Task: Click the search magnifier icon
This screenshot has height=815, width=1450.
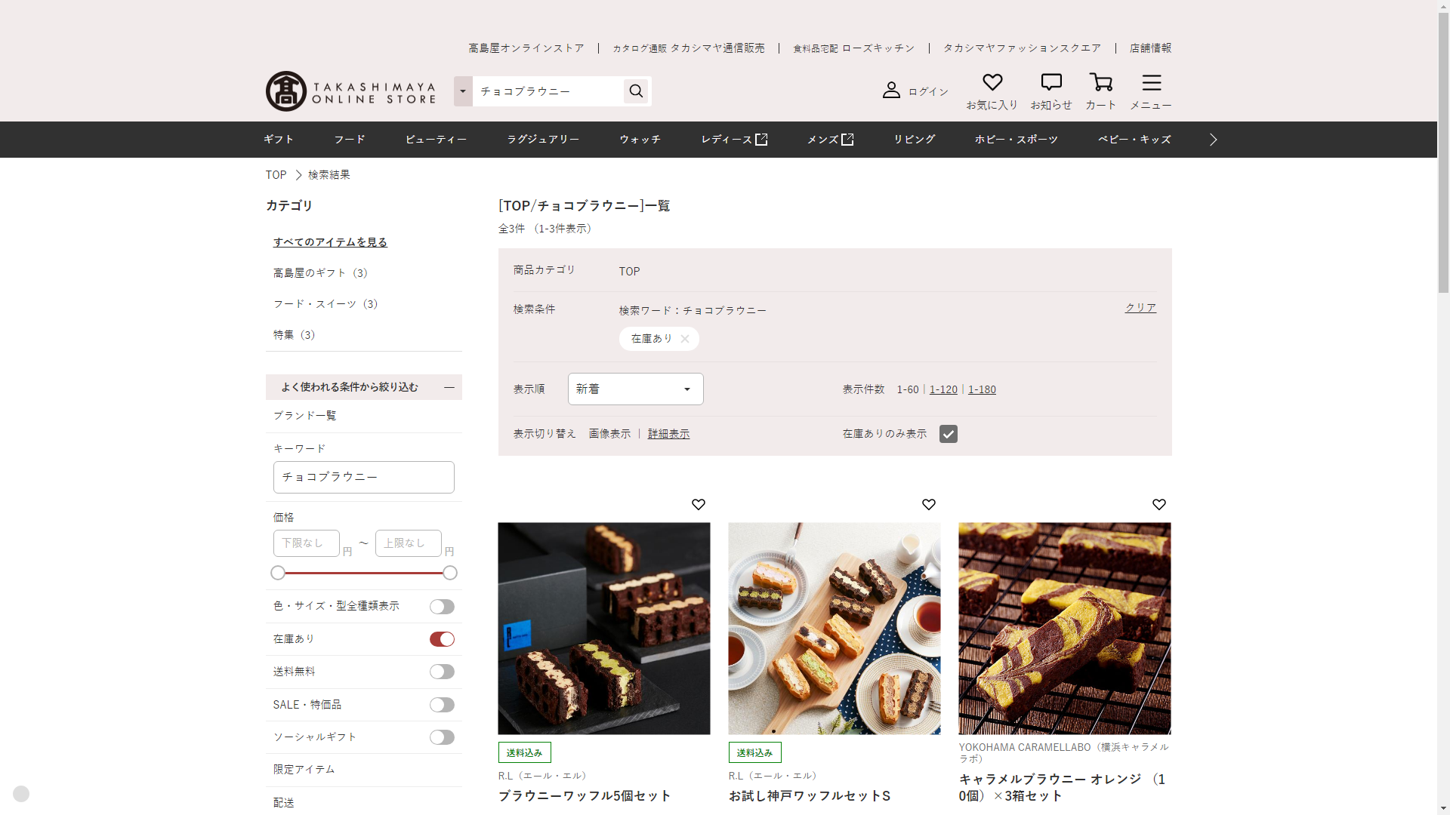Action: coord(636,91)
